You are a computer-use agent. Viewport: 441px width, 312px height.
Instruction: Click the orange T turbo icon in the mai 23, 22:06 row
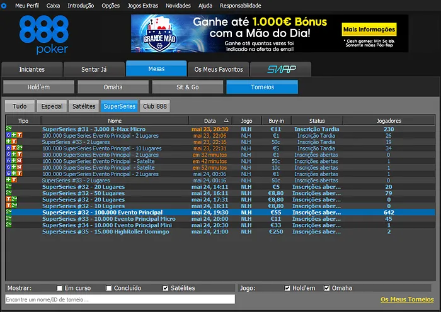[20, 135]
